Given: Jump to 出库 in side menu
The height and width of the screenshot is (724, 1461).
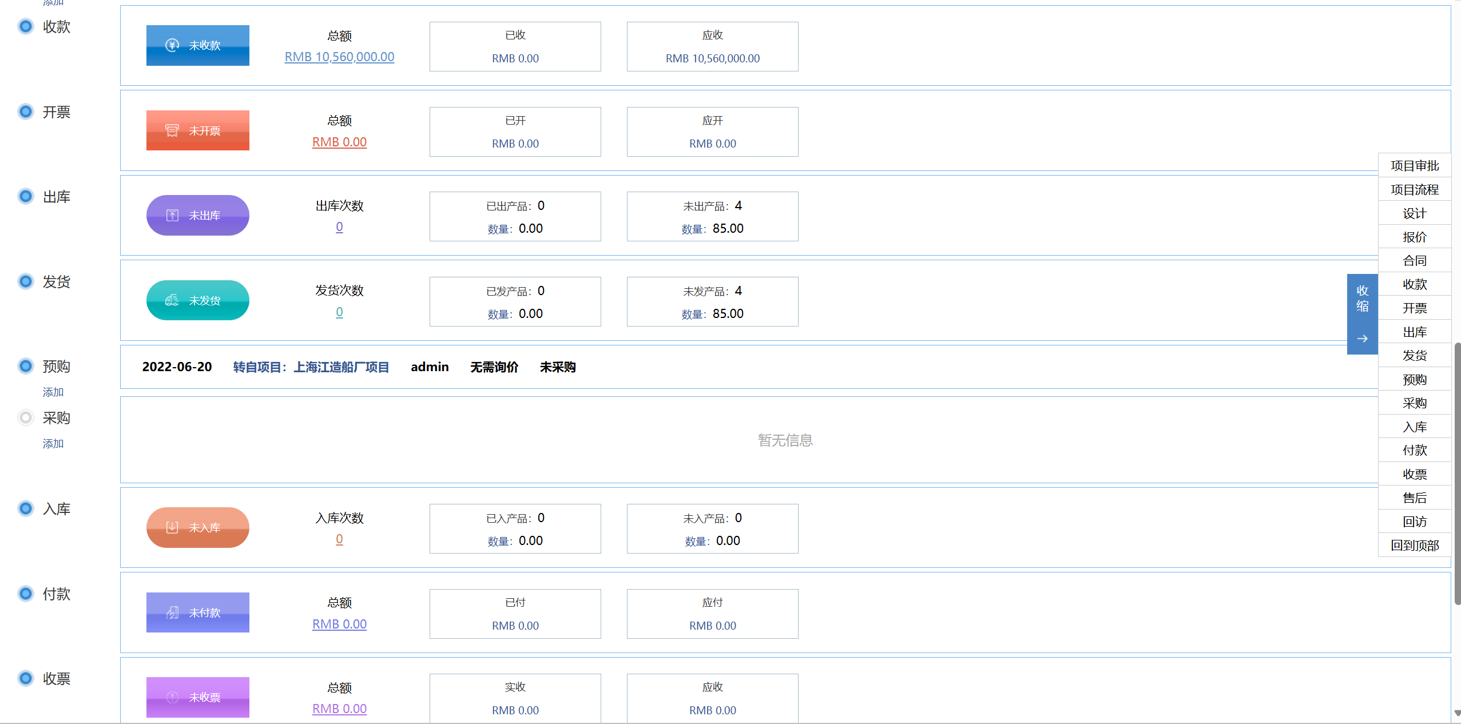Looking at the screenshot, I should click(1415, 332).
